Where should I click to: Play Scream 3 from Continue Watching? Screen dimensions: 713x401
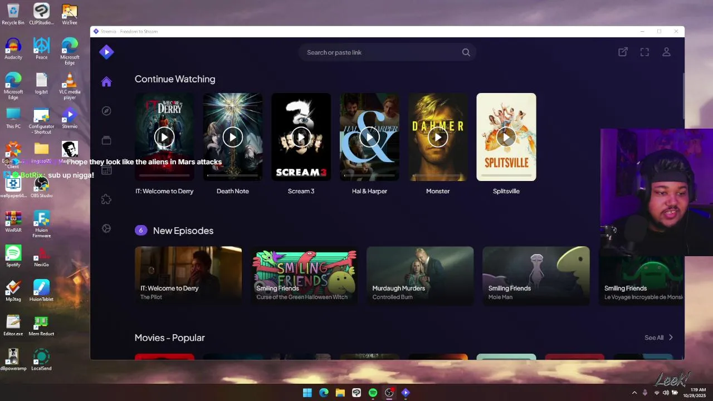tap(301, 137)
